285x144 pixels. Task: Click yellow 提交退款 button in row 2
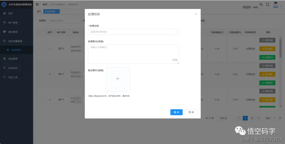pos(267,74)
